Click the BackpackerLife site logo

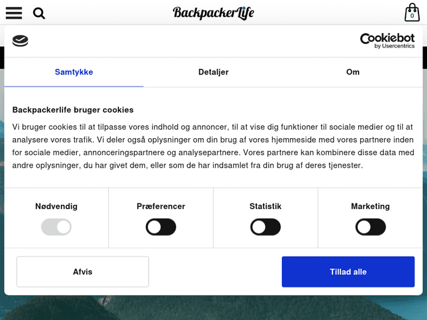pyautogui.click(x=213, y=13)
